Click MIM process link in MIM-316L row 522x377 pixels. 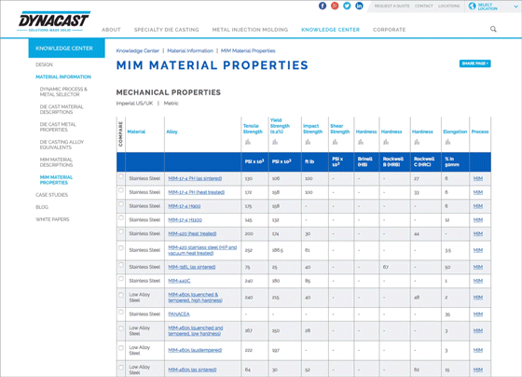pyautogui.click(x=477, y=267)
